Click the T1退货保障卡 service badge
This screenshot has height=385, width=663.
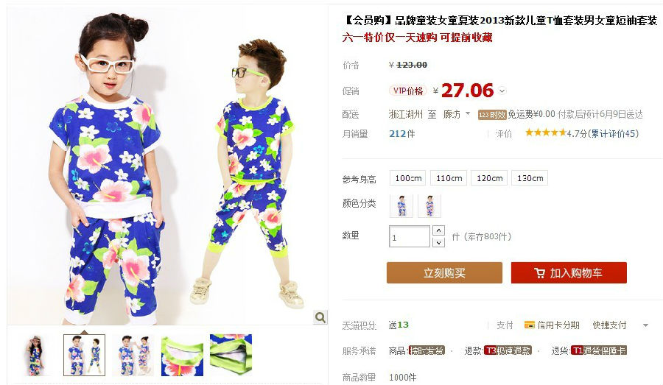click(599, 350)
